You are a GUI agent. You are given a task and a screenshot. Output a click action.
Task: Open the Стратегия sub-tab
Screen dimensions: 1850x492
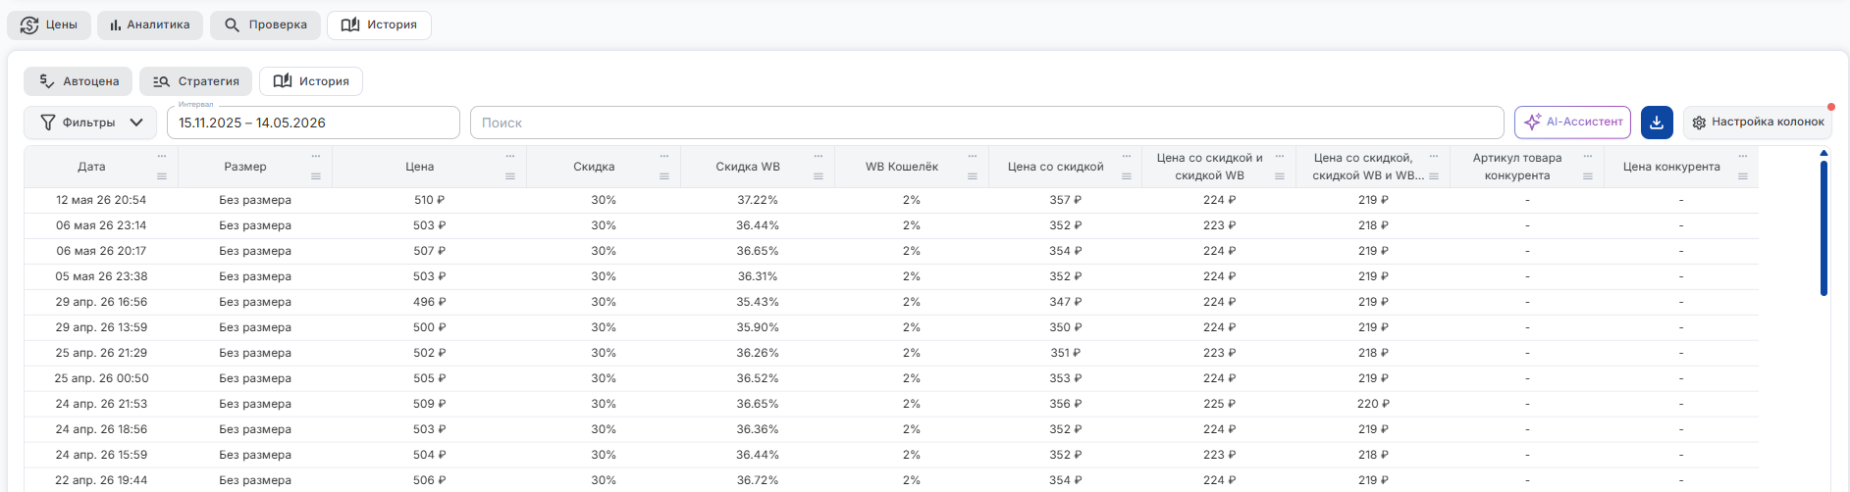coord(195,81)
